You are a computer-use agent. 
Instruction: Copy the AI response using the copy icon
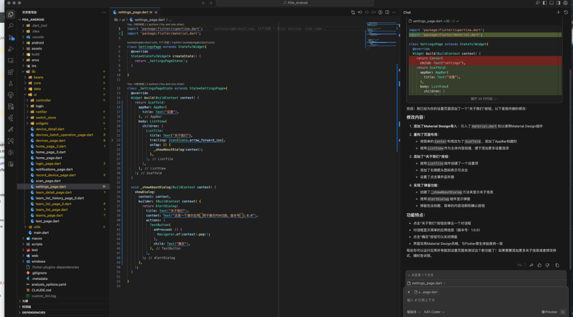(557, 265)
